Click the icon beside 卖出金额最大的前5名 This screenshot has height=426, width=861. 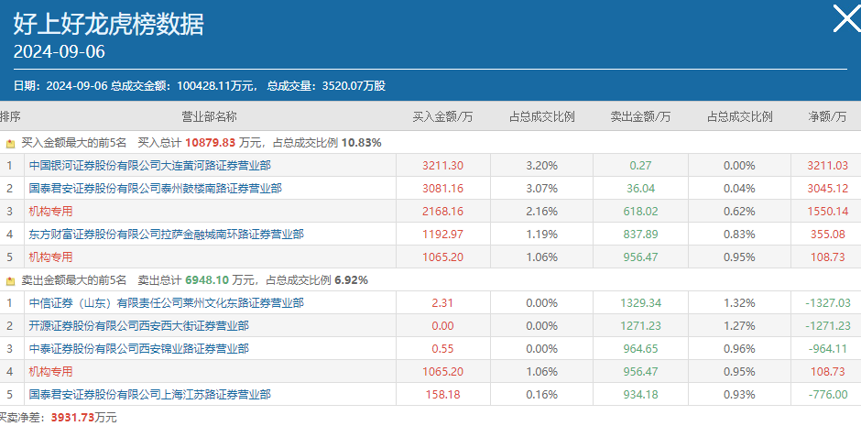click(x=10, y=281)
